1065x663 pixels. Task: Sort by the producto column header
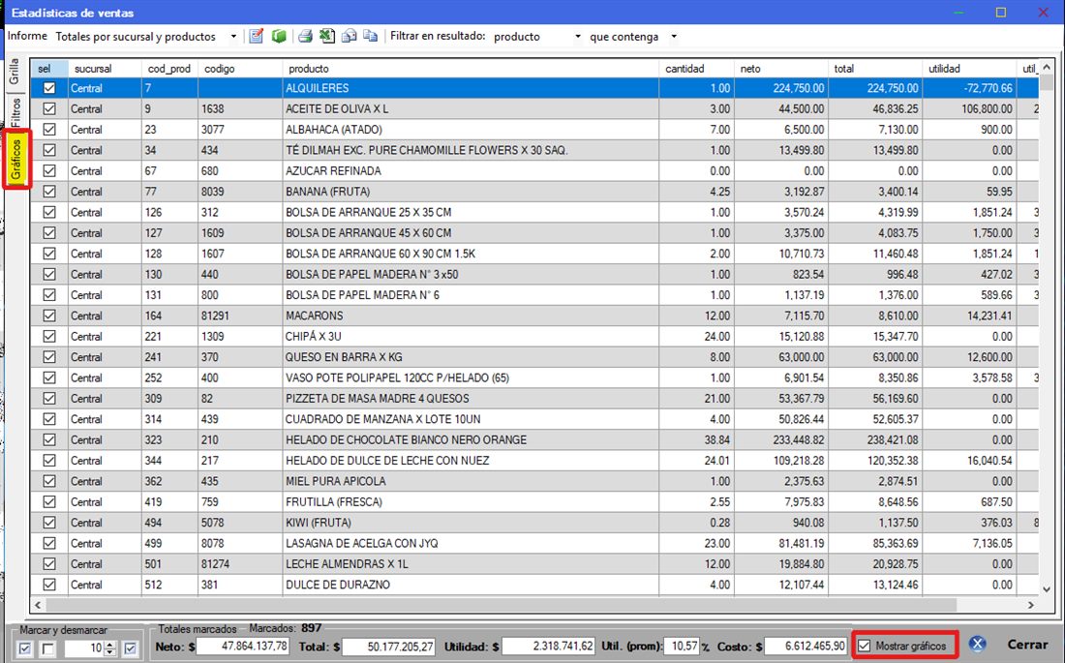click(x=470, y=68)
